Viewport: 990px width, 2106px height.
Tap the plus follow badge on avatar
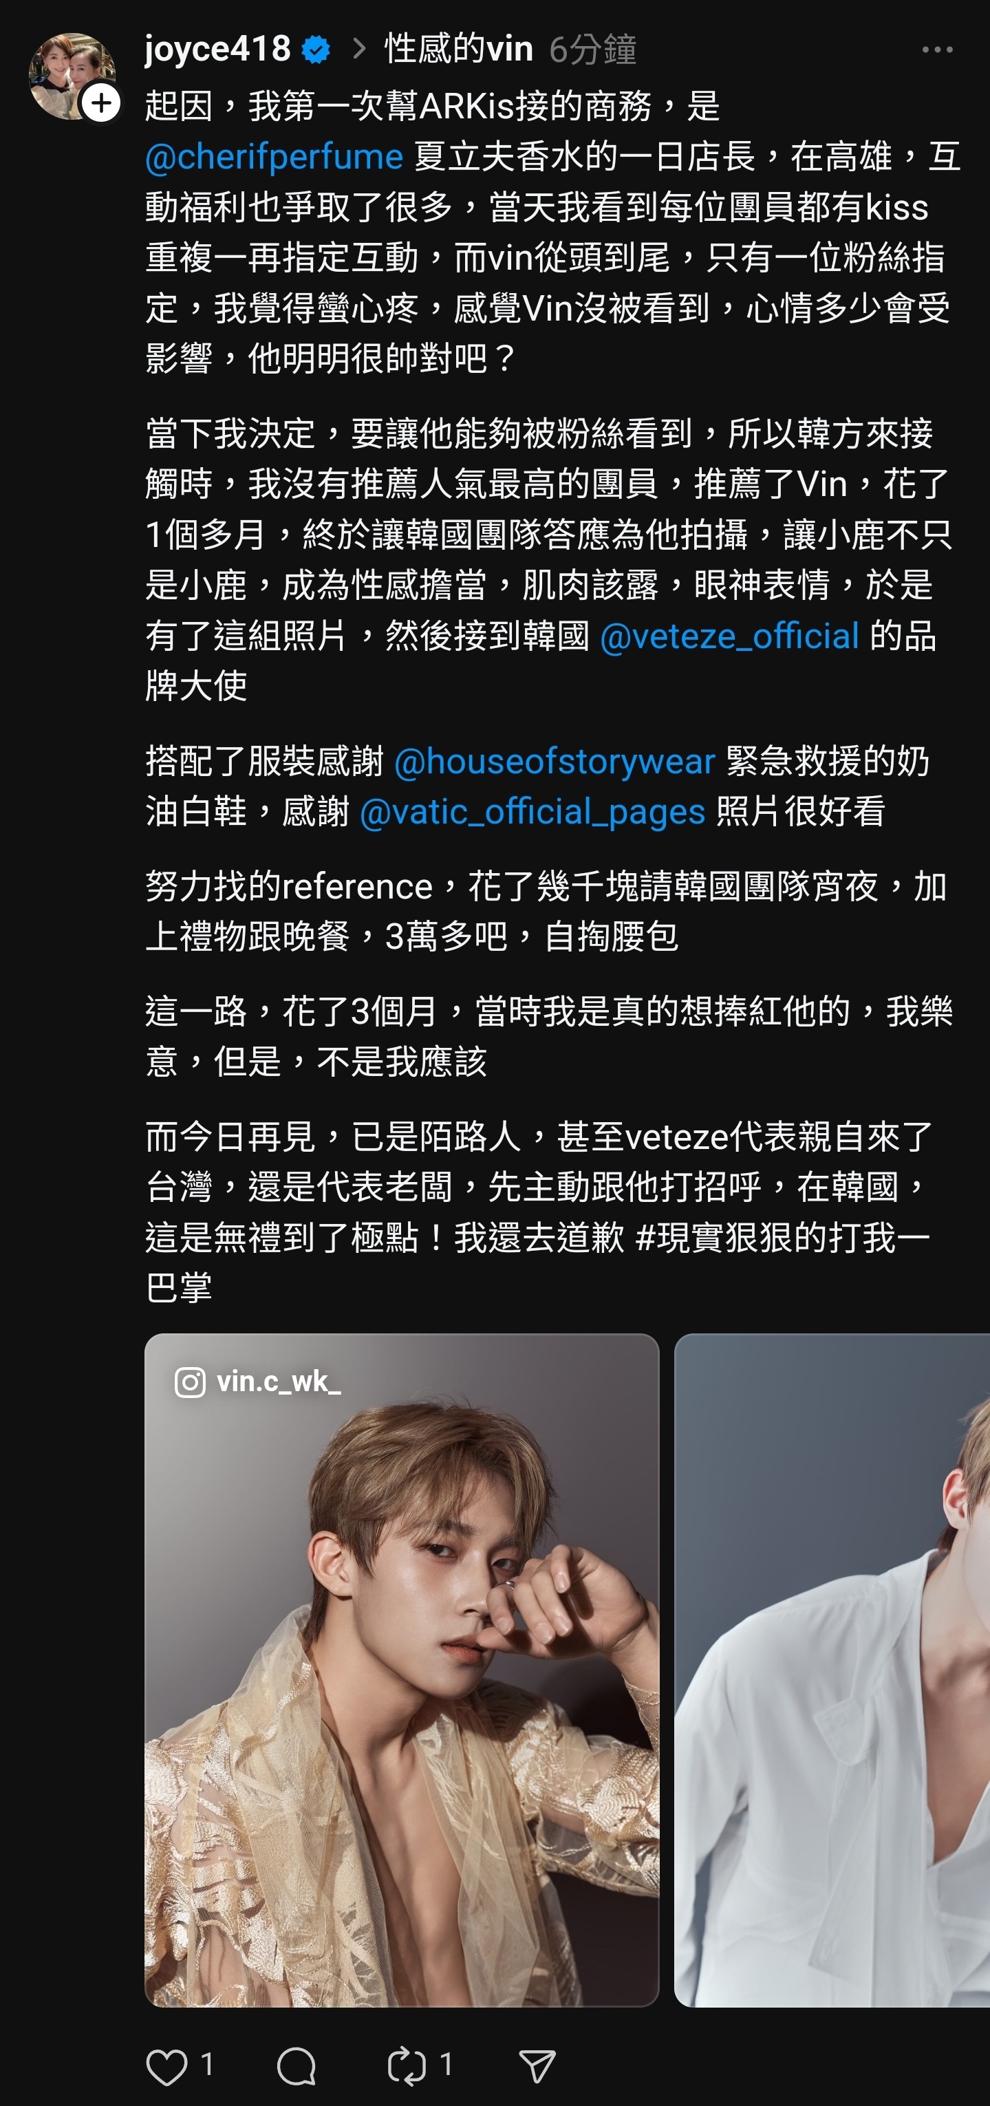coord(101,103)
